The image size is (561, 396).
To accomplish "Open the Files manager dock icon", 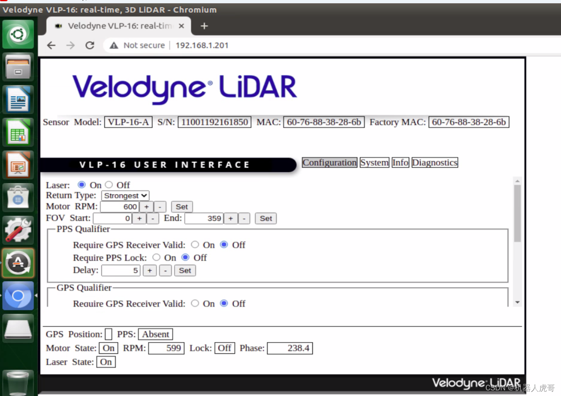I will 18,67.
